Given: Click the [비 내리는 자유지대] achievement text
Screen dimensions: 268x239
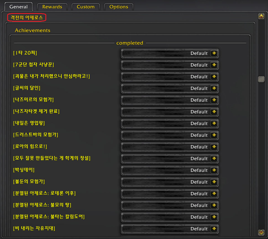Looking at the screenshot, I should click(x=34, y=228).
